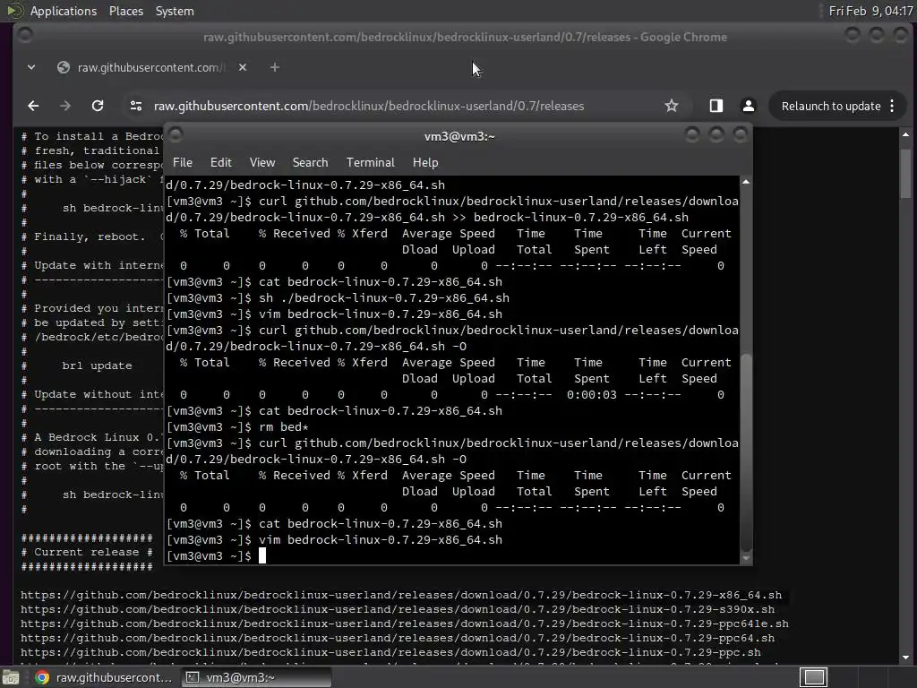Expand the Chrome tab search chevron
The image size is (917, 688).
[31, 67]
